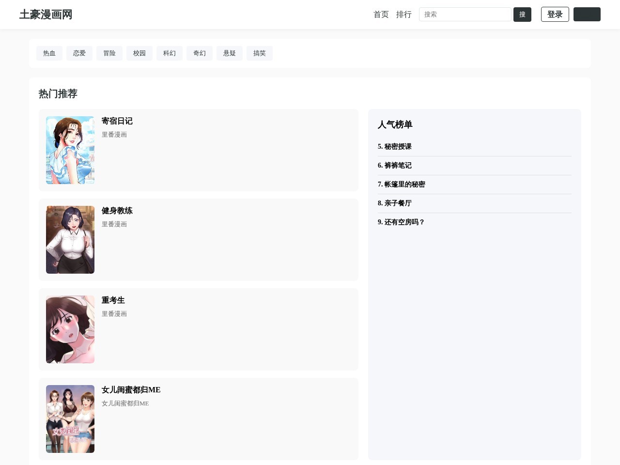Open the 女儿闺蜜都归ME title link

[x=131, y=390]
